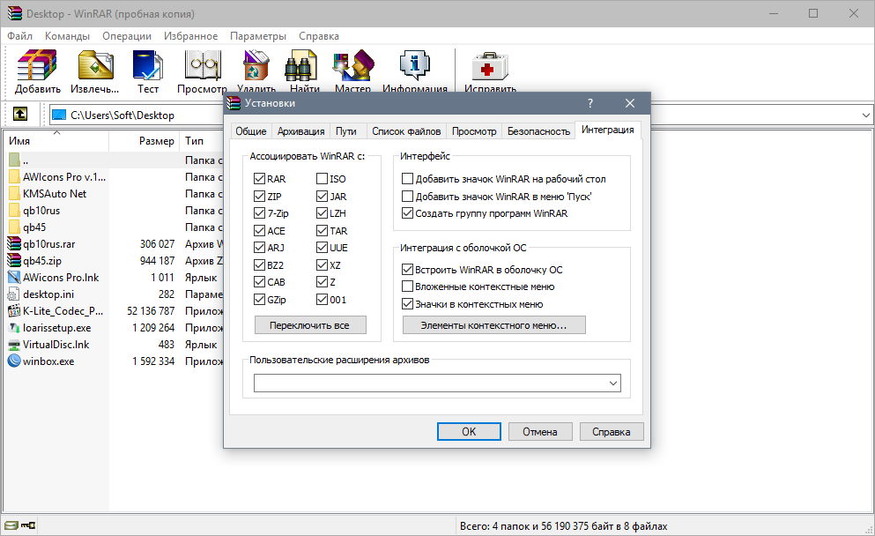Toggle the JAR association checkbox

tap(322, 196)
